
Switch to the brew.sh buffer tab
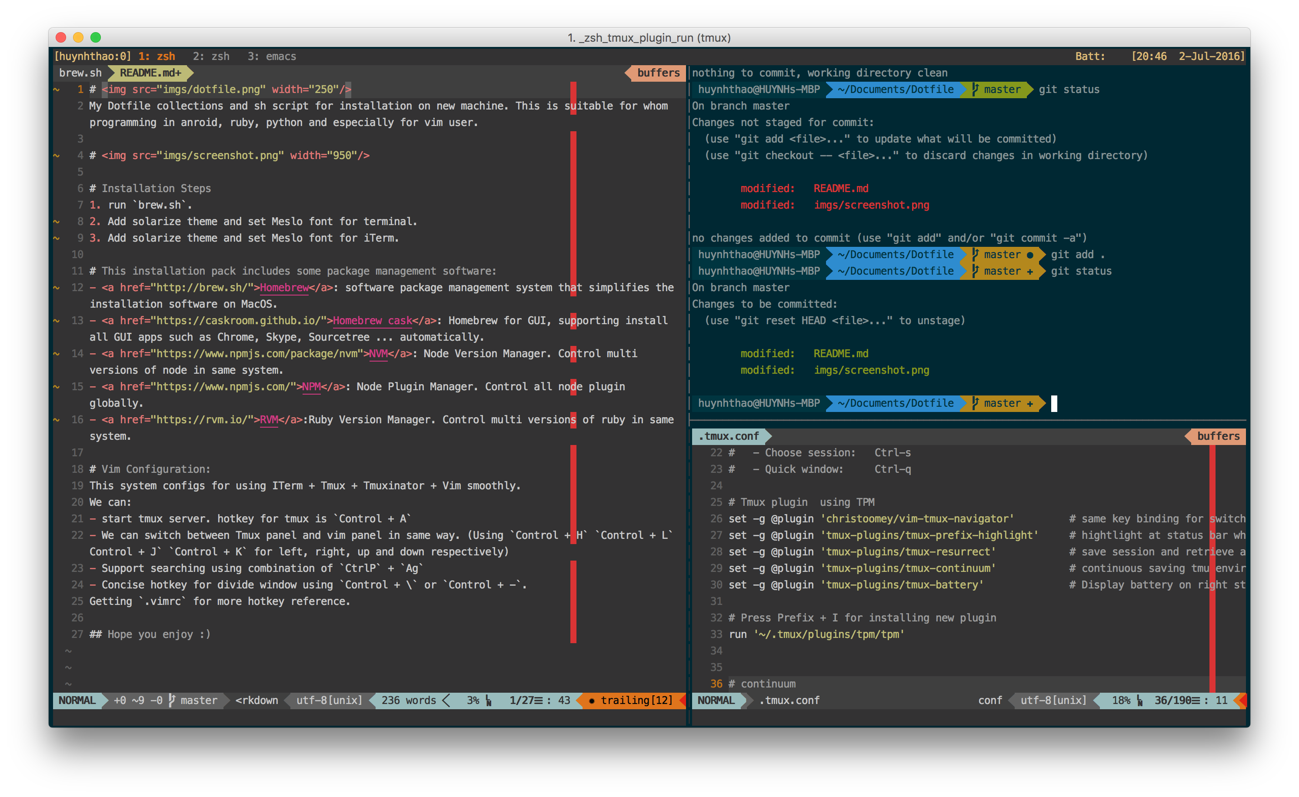coord(80,73)
